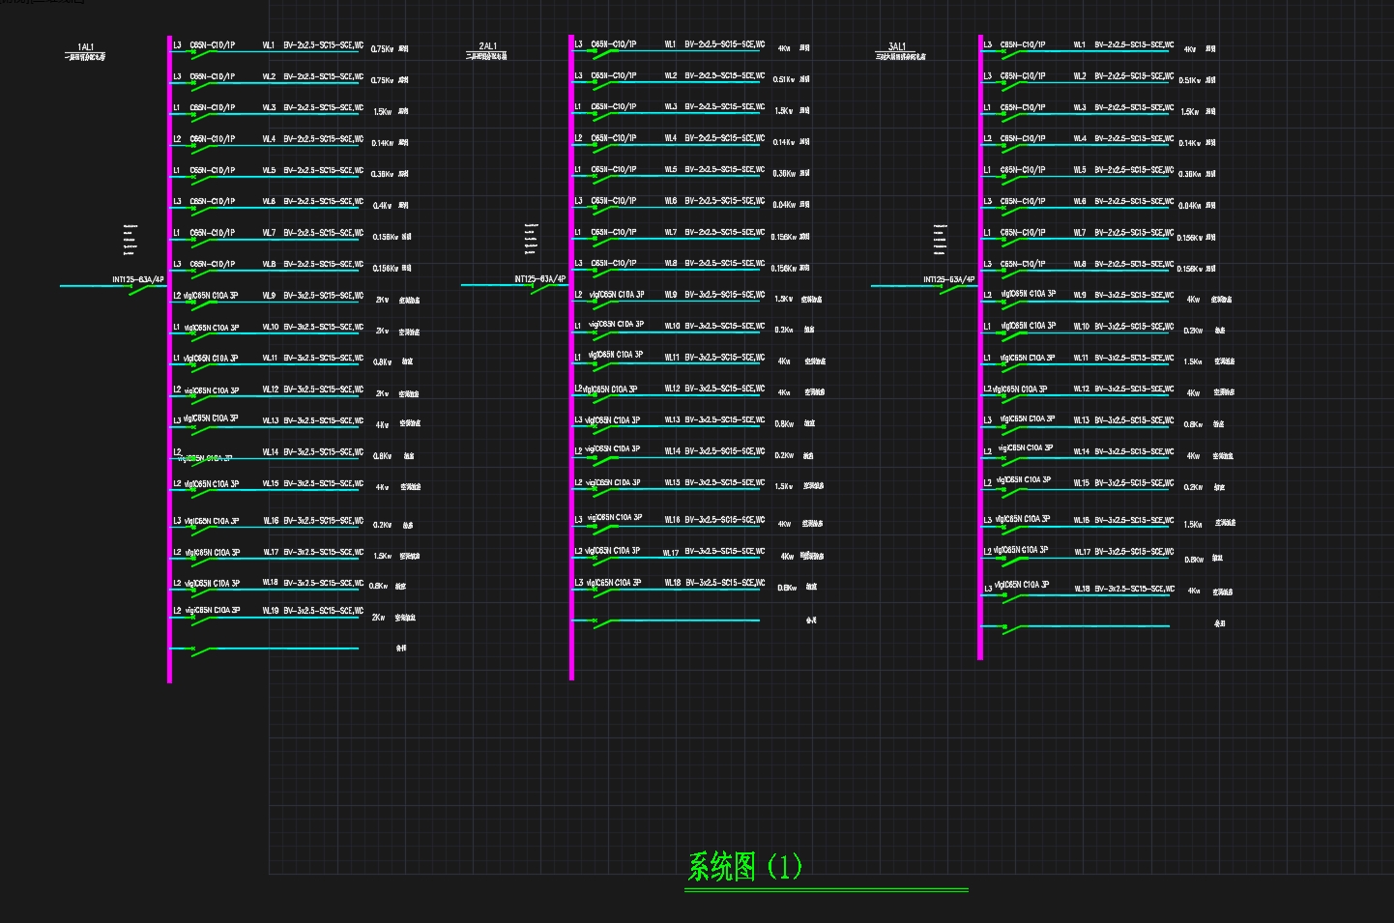Select the 0.75Kw load value on 1AL1 WL2
The height and width of the screenshot is (923, 1394).
[382, 80]
